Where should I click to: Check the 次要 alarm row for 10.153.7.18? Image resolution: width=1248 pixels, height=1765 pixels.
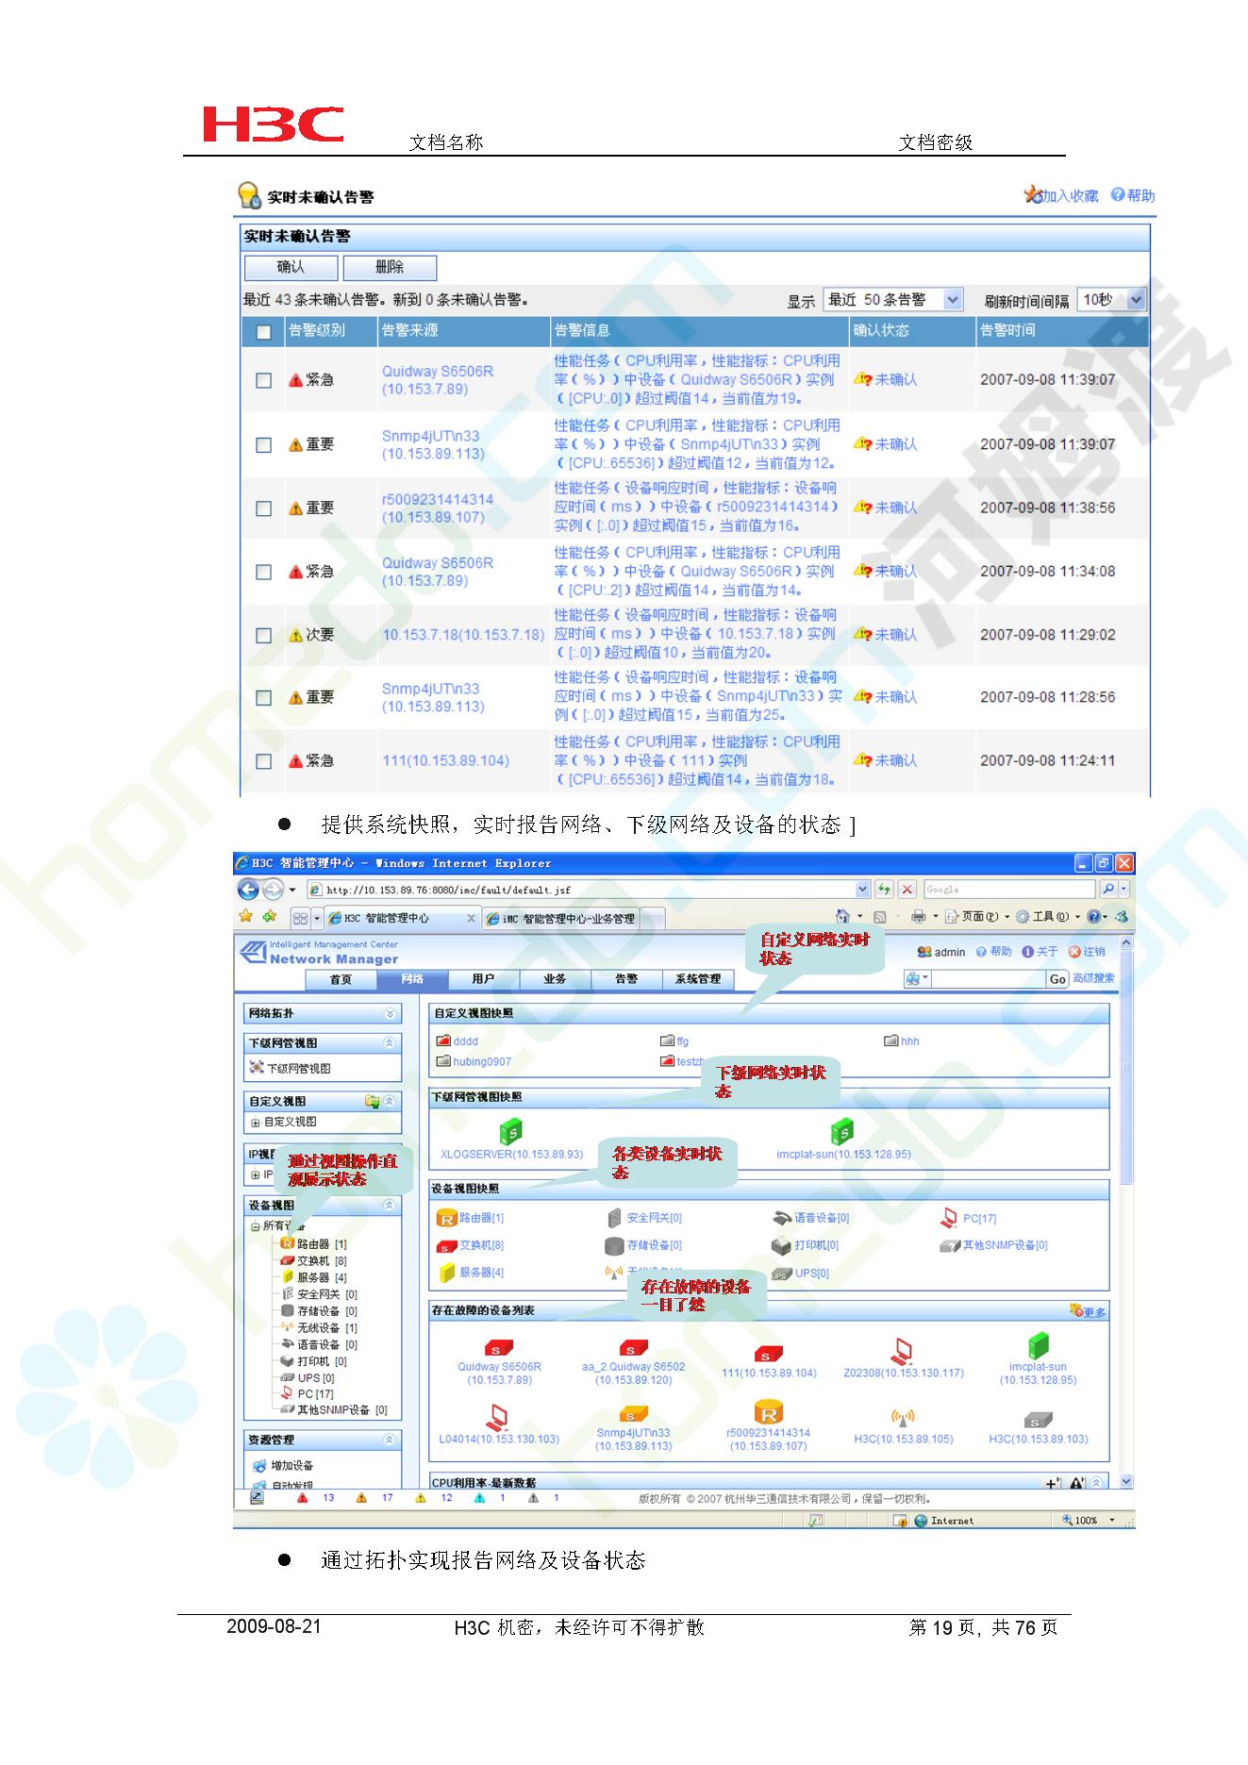(x=264, y=635)
